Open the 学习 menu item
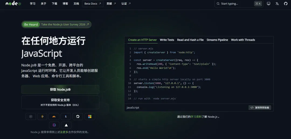 (x=33, y=4)
